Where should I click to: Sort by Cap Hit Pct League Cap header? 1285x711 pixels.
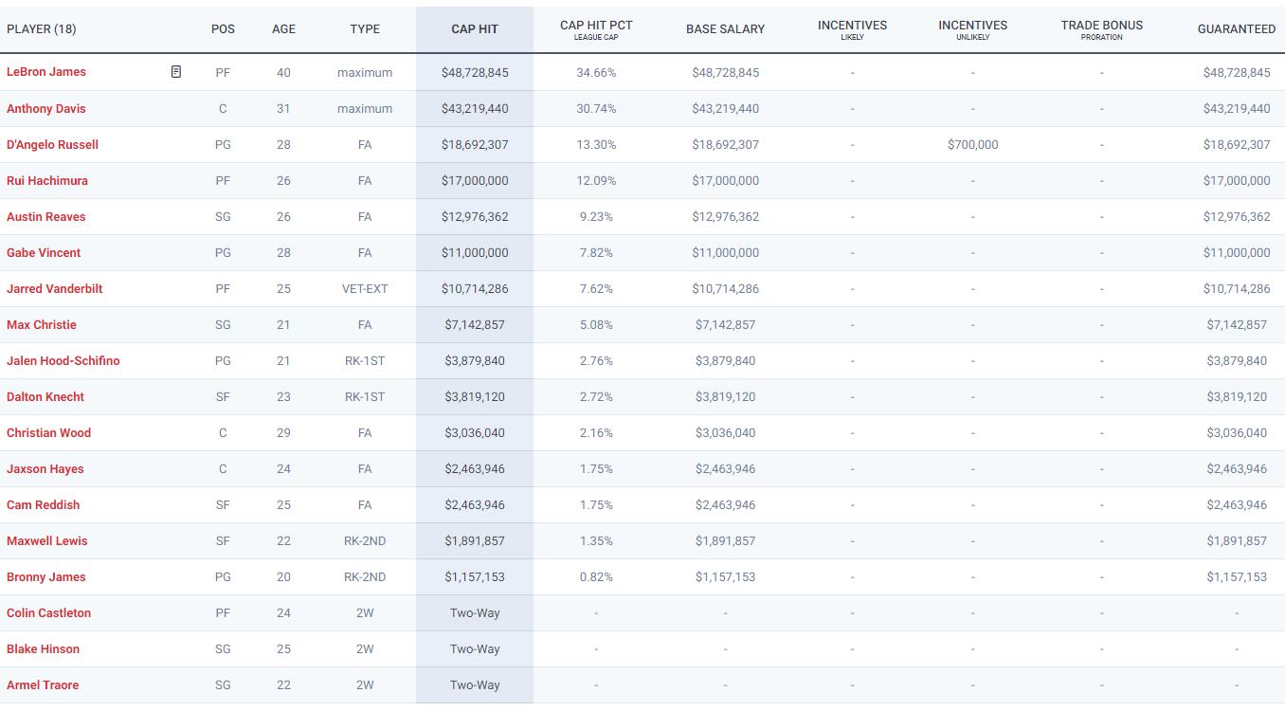point(596,29)
